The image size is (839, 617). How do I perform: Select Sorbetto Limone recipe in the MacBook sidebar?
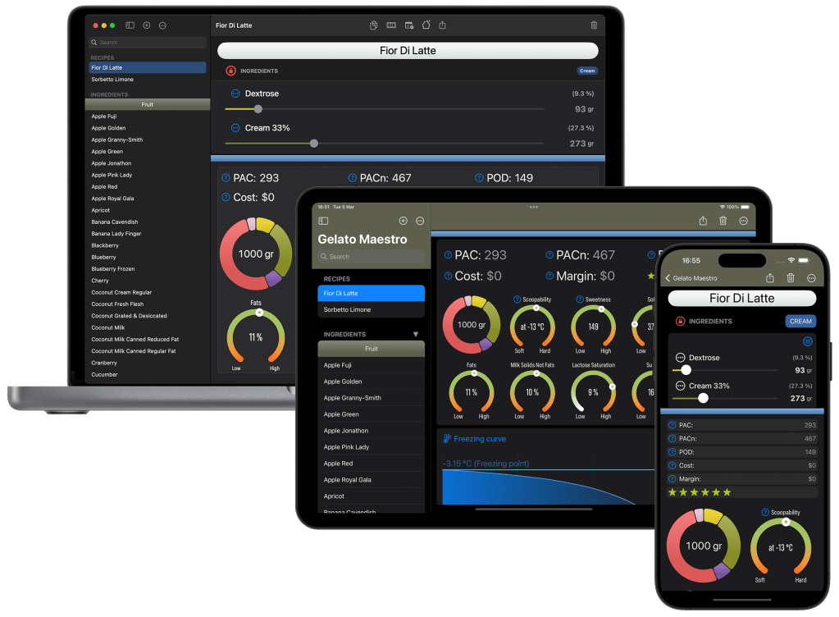coord(112,80)
